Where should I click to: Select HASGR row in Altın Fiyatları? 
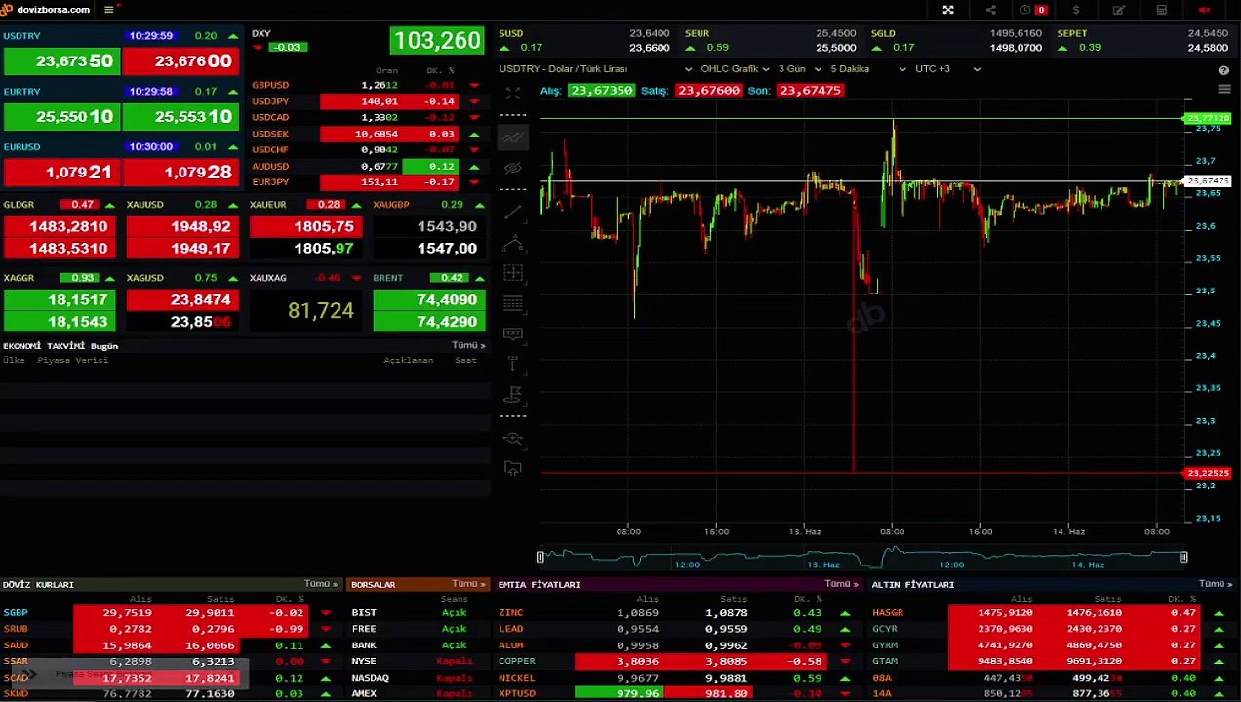click(x=1051, y=612)
